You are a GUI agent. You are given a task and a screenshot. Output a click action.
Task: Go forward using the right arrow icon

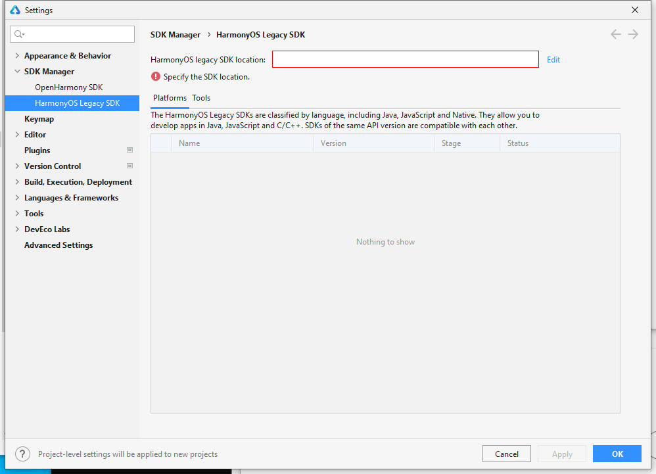pyautogui.click(x=633, y=34)
